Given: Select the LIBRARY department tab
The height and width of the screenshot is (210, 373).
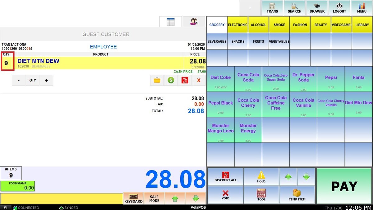Looking at the screenshot, I should 362,25.
